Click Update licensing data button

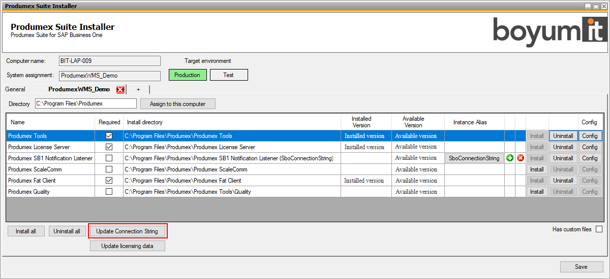(128, 246)
